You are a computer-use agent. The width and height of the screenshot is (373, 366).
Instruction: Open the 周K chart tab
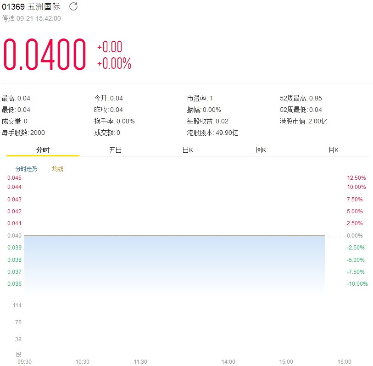pos(261,150)
